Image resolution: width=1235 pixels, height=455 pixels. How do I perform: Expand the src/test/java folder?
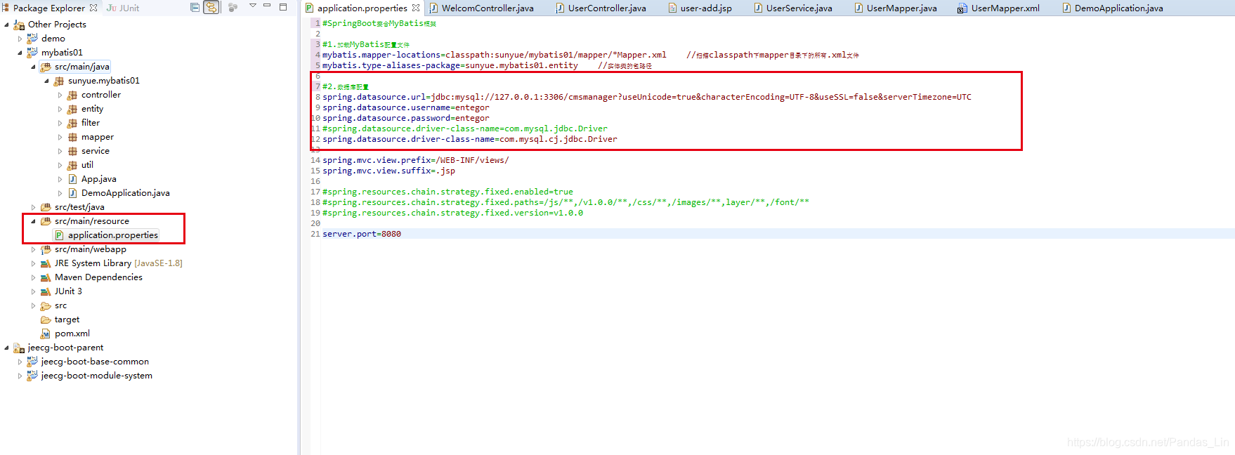pos(34,207)
